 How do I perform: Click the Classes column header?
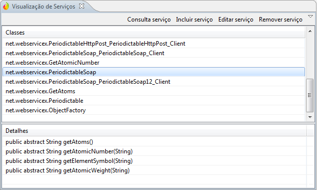point(154,33)
